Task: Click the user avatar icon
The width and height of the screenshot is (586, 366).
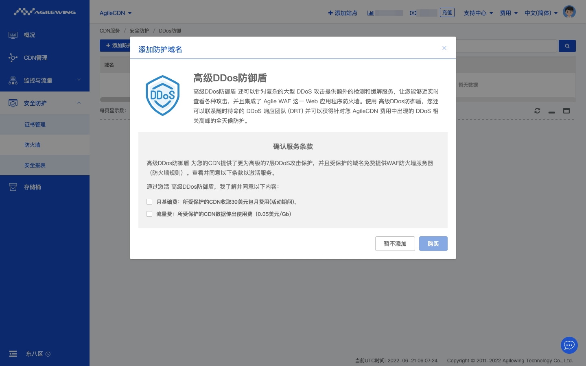Action: (569, 12)
